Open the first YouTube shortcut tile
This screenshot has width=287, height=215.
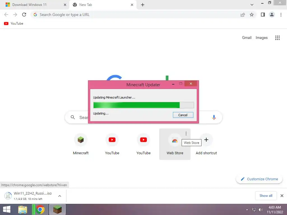click(x=112, y=144)
